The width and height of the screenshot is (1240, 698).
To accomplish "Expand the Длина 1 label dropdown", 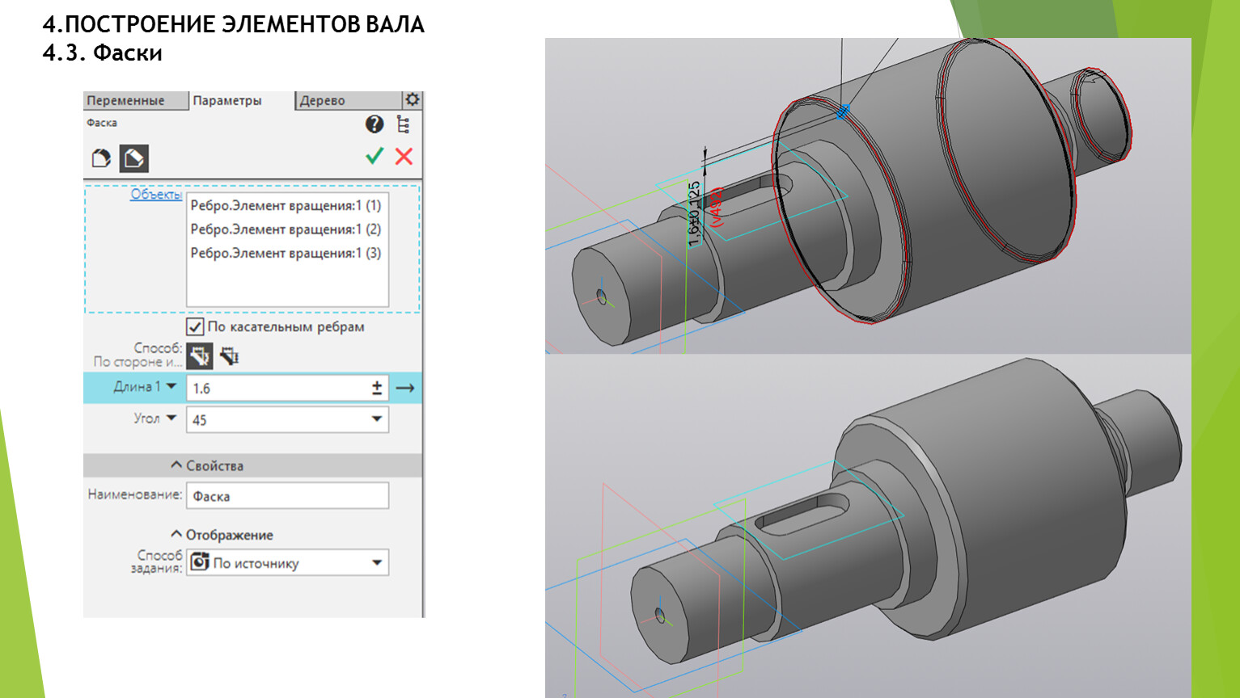I will pyautogui.click(x=171, y=387).
